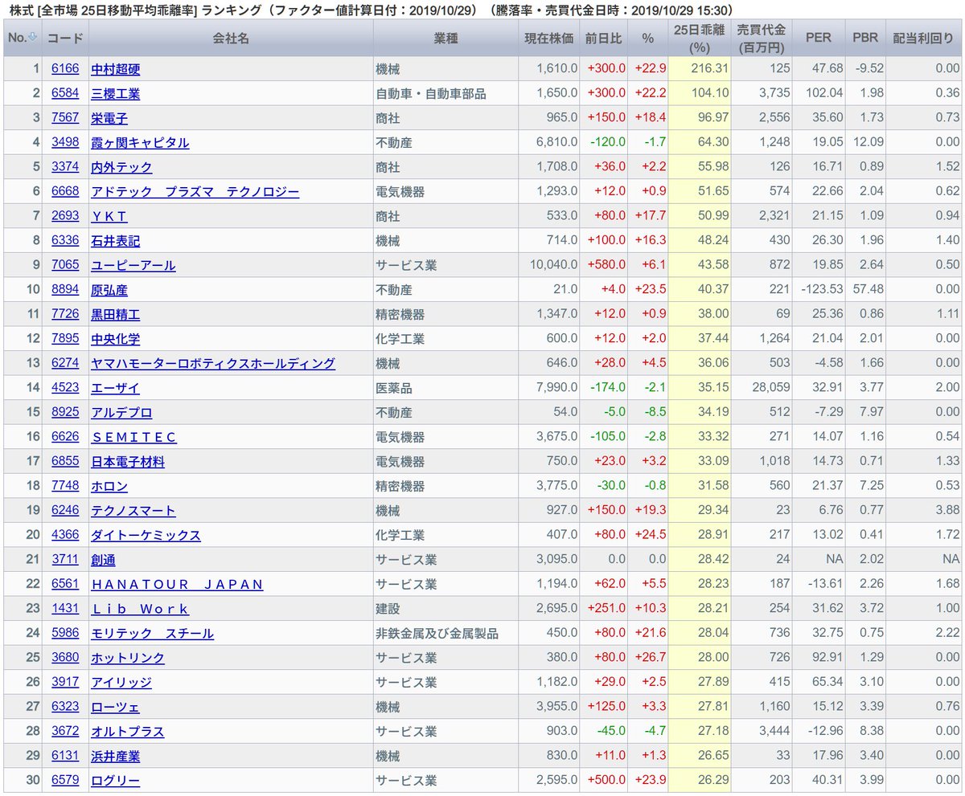The width and height of the screenshot is (965, 796).
Task: Open stock code link 7748
Action: [x=65, y=486]
